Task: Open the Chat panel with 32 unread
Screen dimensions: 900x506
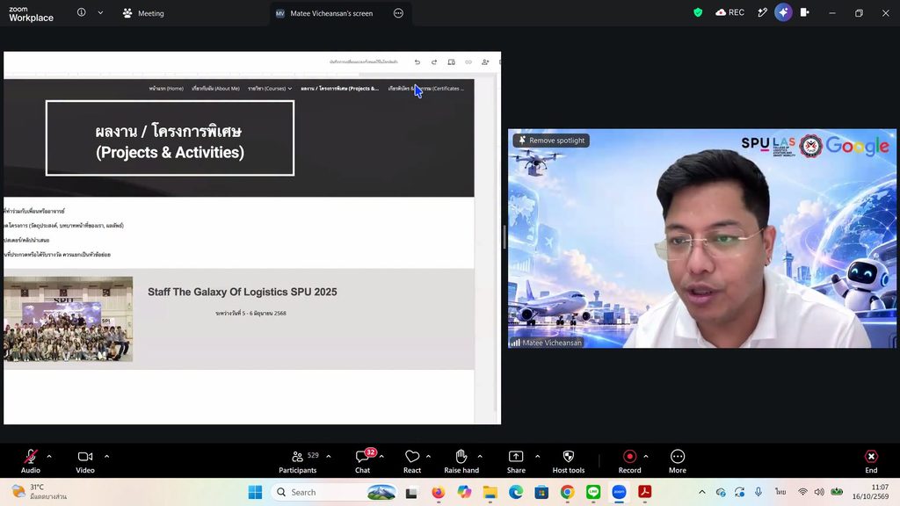Action: (x=363, y=460)
